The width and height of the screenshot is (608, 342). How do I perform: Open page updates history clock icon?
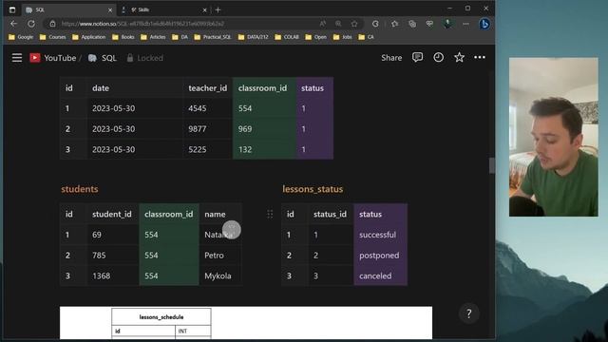coord(438,57)
